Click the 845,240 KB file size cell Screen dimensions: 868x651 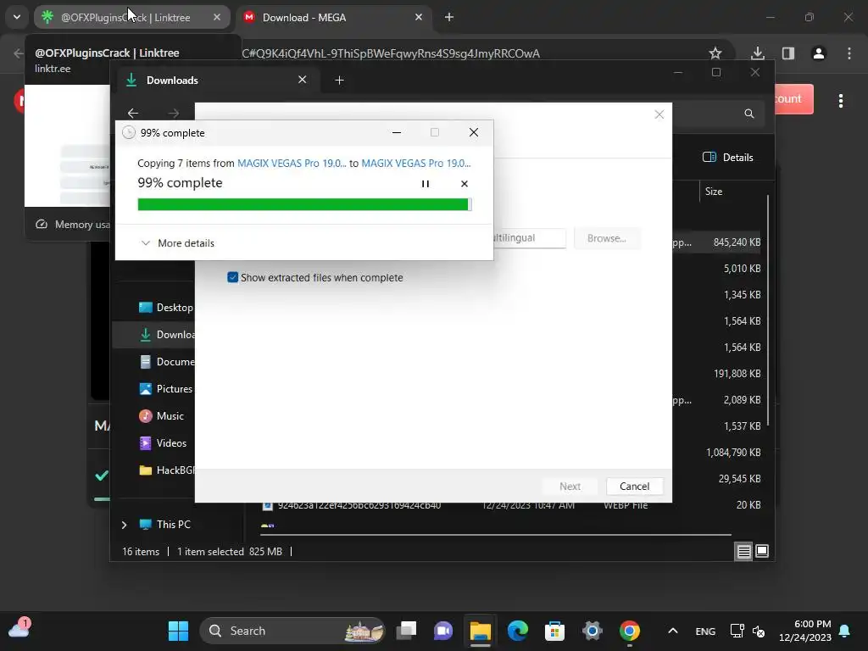tap(737, 242)
